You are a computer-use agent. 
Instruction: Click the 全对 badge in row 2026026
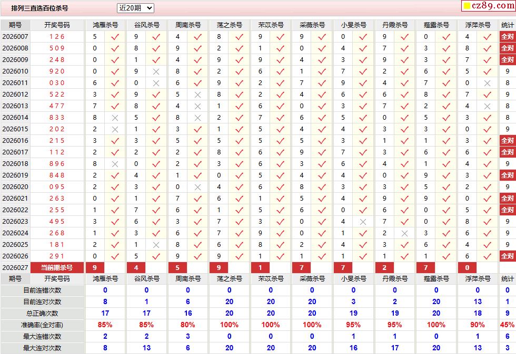[x=507, y=256]
